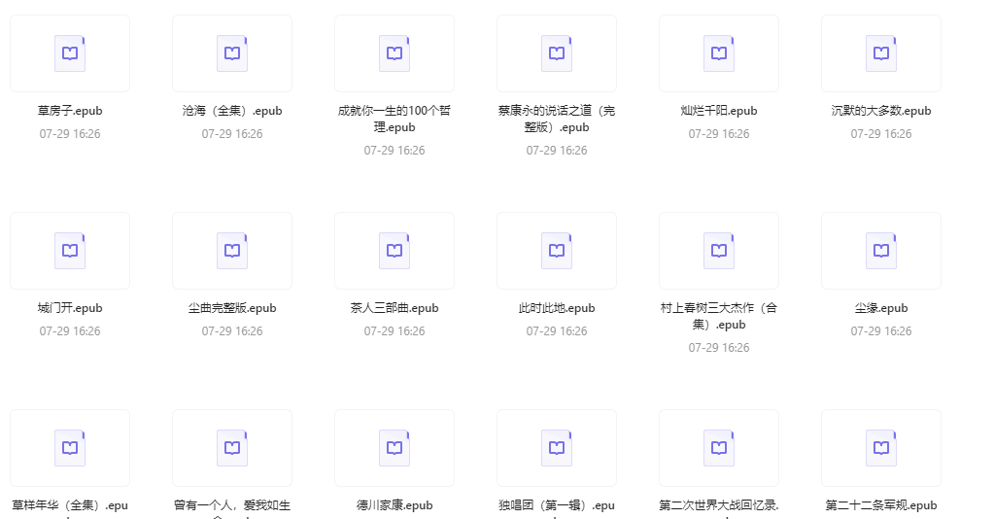Click the file name 城门开.epub

(x=70, y=308)
